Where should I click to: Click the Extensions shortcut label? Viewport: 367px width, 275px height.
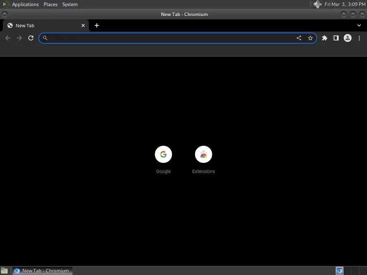(x=204, y=171)
